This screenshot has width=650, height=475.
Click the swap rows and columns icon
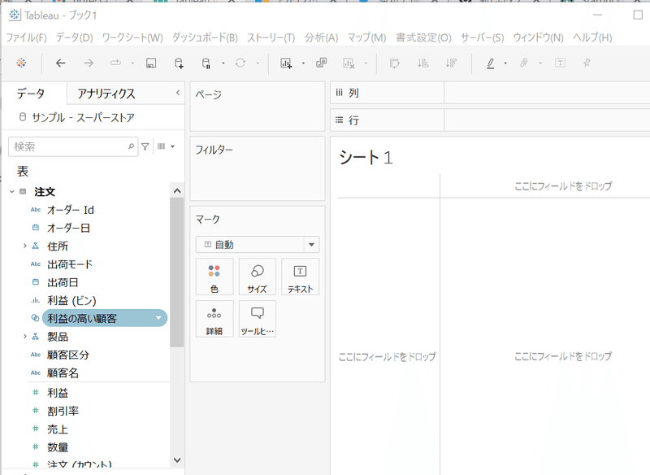(x=395, y=63)
